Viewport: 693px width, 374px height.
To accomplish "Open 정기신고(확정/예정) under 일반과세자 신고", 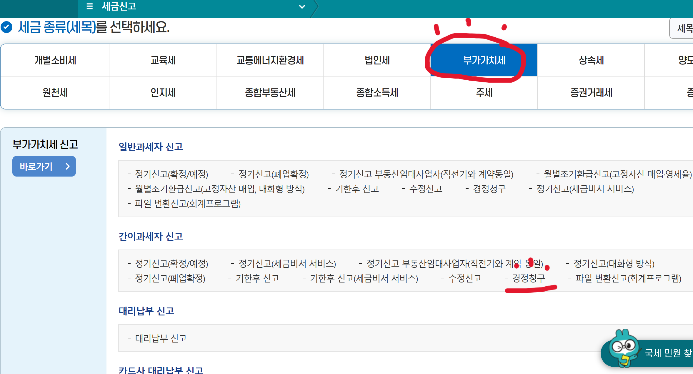I will pyautogui.click(x=170, y=174).
